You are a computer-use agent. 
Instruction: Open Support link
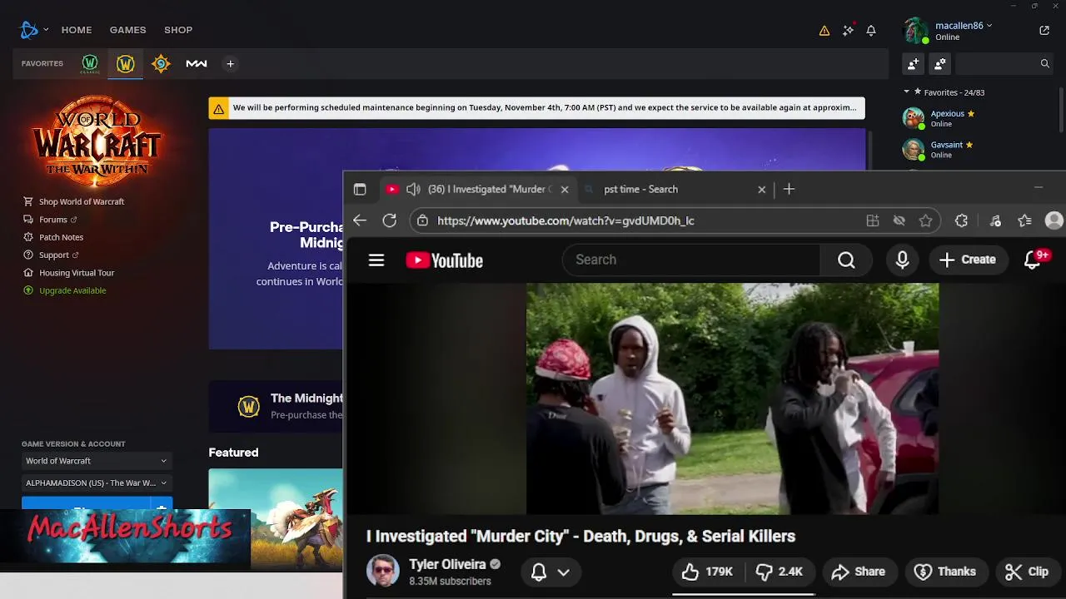(54, 255)
